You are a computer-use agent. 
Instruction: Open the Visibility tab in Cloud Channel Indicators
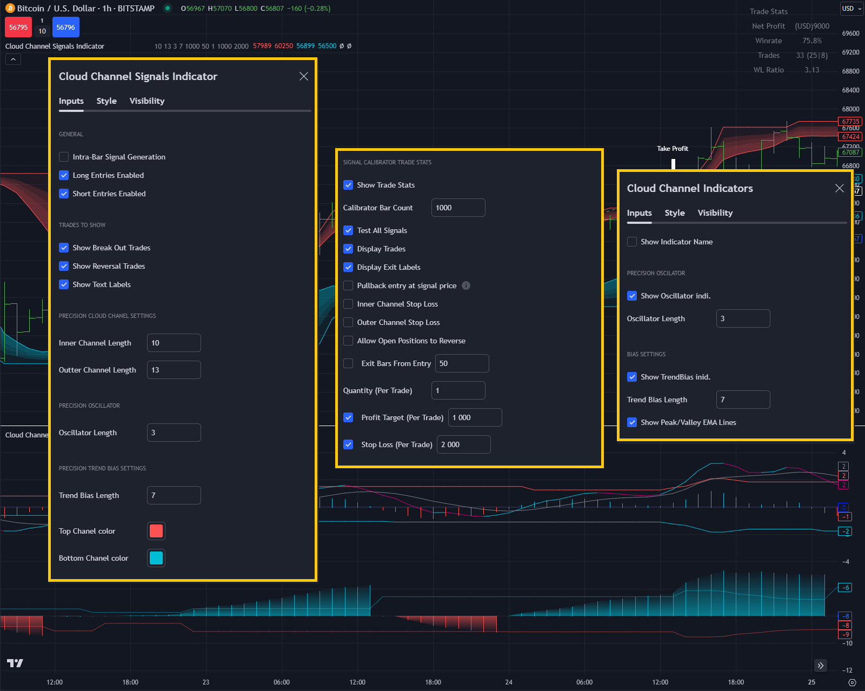tap(715, 212)
